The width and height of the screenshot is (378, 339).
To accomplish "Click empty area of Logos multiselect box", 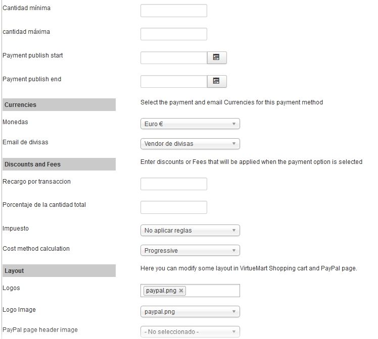I will point(212,291).
